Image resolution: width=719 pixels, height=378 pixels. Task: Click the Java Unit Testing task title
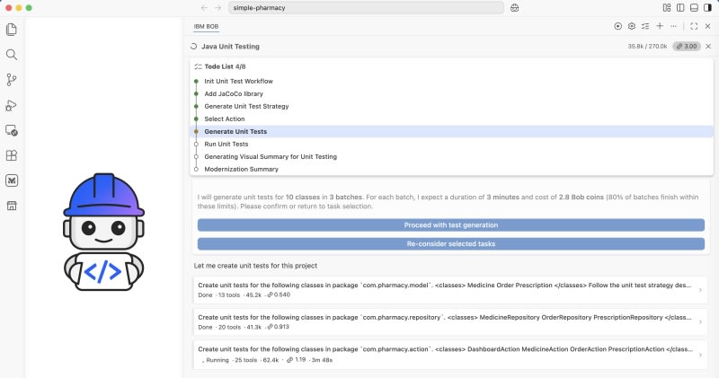point(230,47)
